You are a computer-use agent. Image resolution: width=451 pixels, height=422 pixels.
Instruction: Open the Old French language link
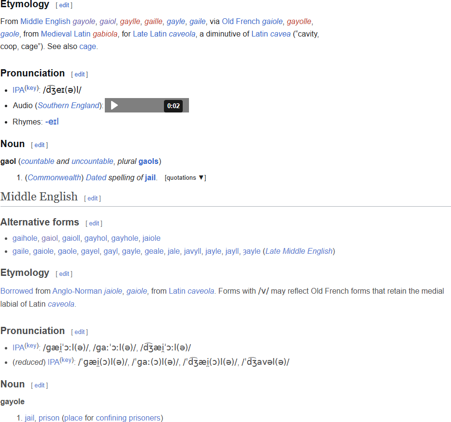tap(241, 21)
